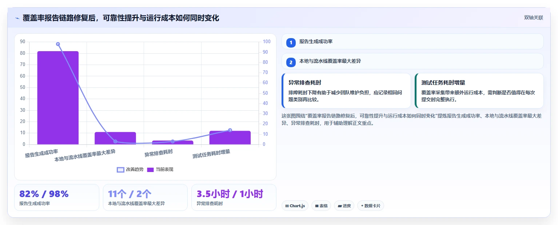
Task: Click the blue number 1 badge
Action: pos(291,42)
